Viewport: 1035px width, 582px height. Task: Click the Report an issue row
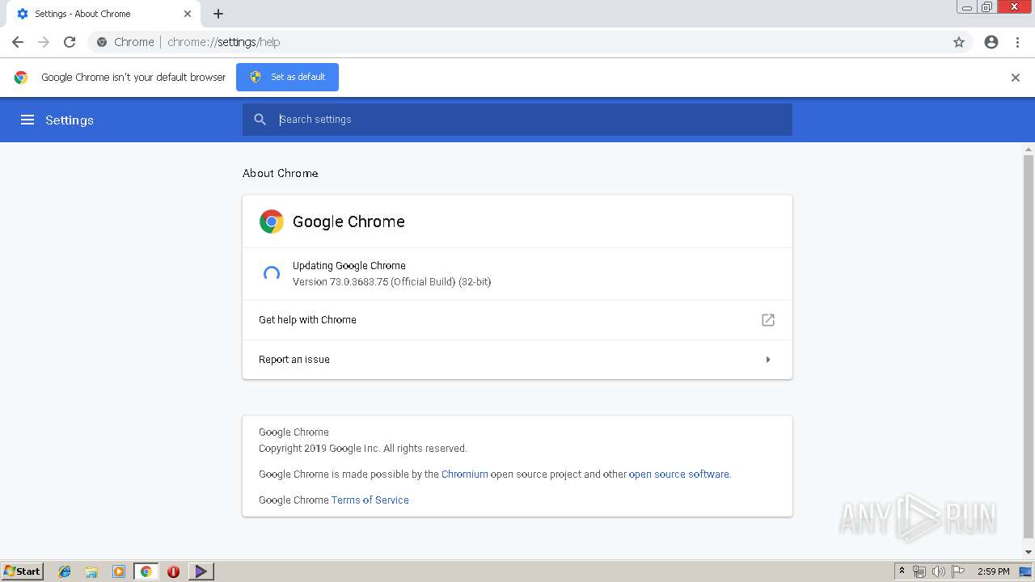click(517, 360)
